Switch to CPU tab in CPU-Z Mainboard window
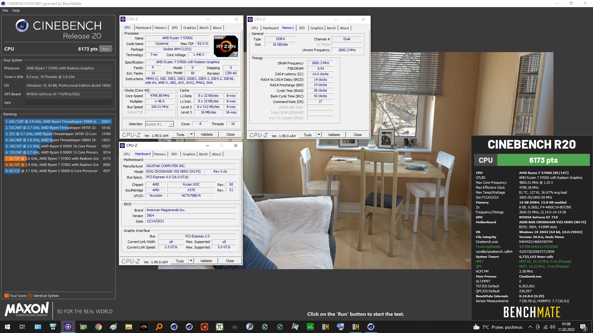 127,154
